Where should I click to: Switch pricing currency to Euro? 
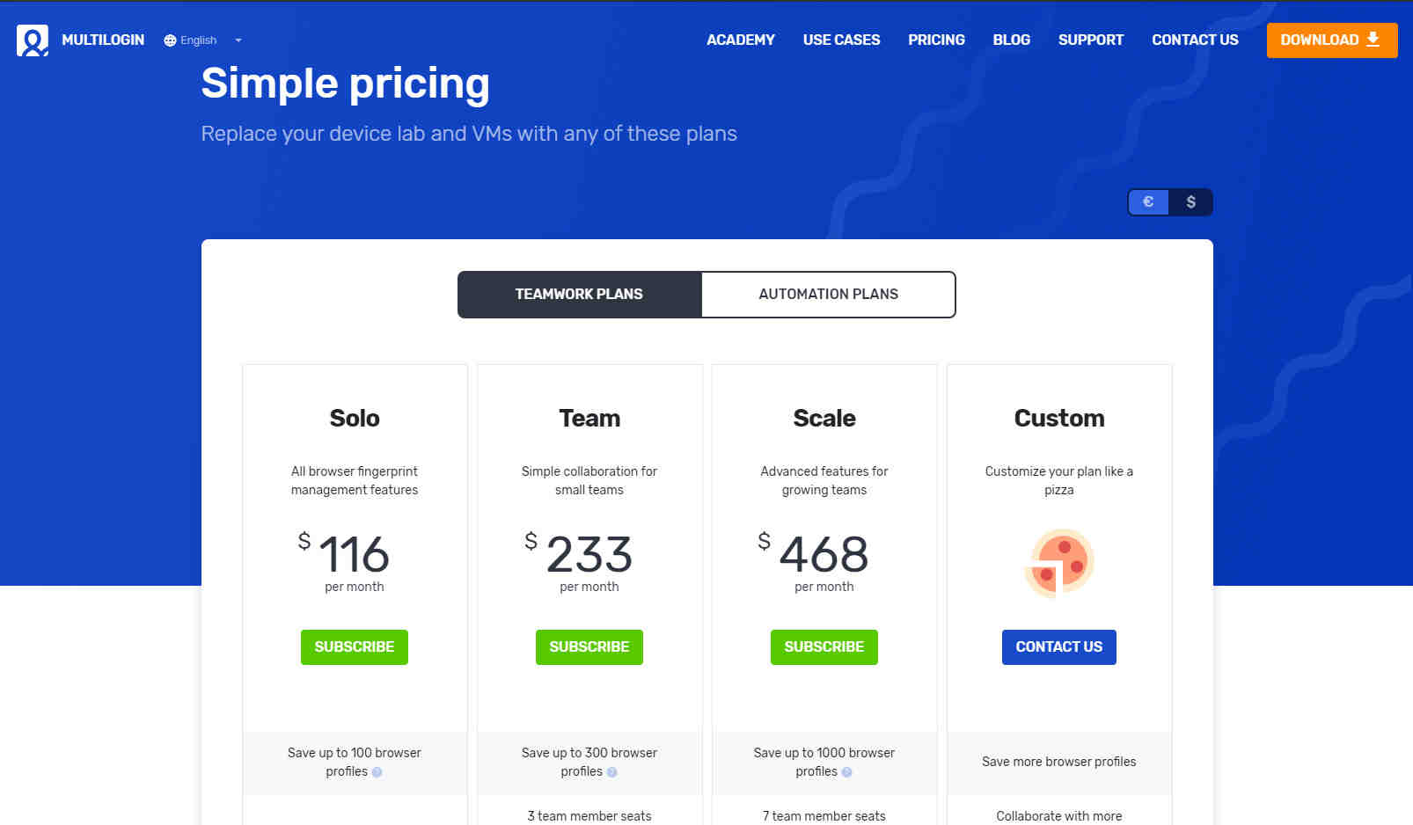point(1148,202)
